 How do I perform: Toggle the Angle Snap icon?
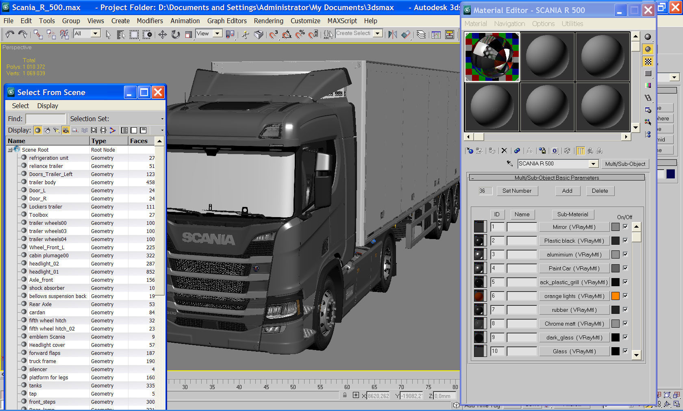point(287,35)
